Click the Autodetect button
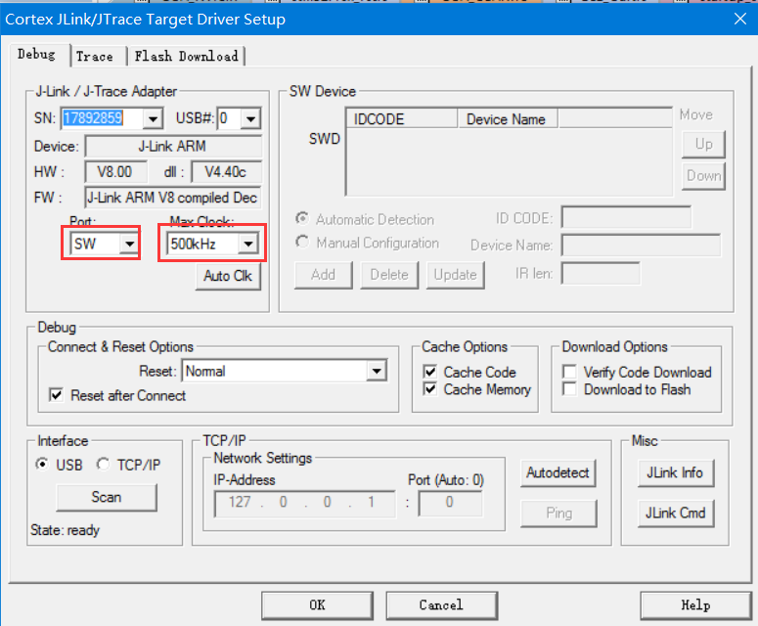This screenshot has height=626, width=758. coord(557,472)
